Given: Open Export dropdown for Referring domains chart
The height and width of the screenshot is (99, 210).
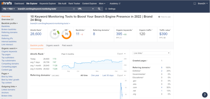Looking at the screenshot, I should point(121,75).
